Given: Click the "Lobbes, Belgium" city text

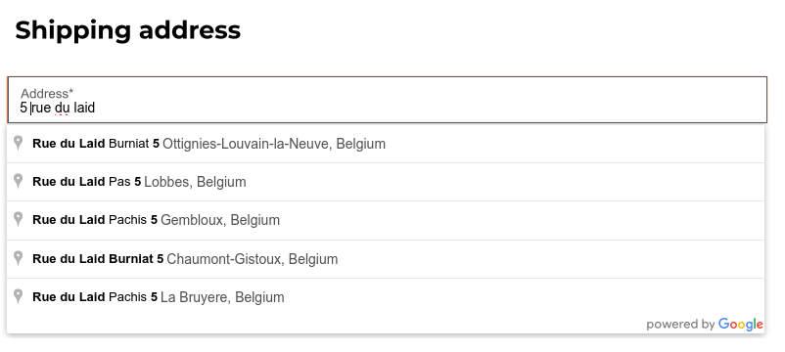Looking at the screenshot, I should [x=195, y=182].
